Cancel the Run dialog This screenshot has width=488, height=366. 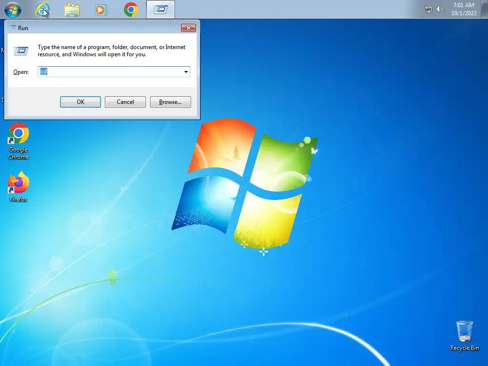pyautogui.click(x=125, y=102)
